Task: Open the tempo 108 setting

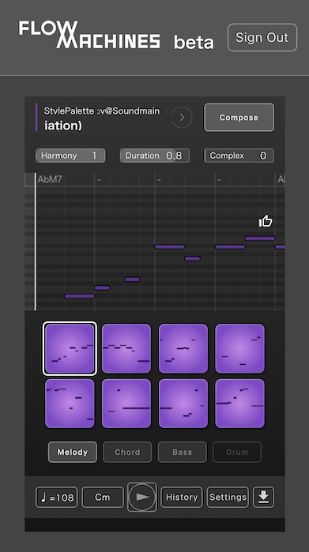Action: coord(56,497)
